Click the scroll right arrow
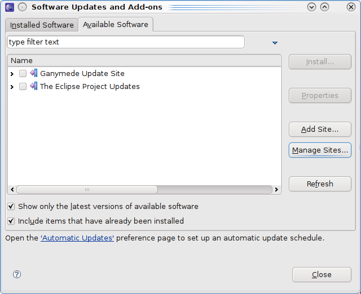 pos(276,190)
